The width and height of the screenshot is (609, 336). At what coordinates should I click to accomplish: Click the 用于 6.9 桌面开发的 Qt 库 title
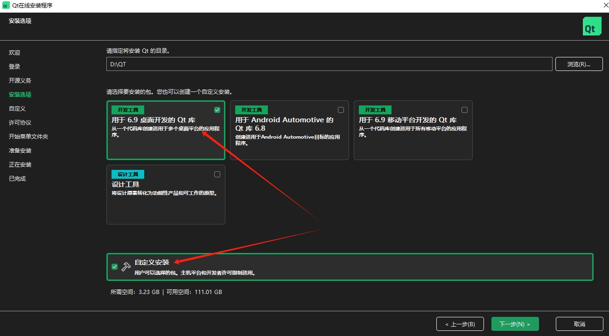click(x=154, y=120)
